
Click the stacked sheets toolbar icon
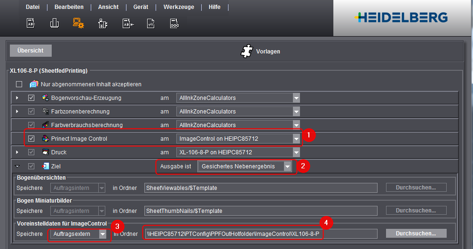(x=54, y=23)
